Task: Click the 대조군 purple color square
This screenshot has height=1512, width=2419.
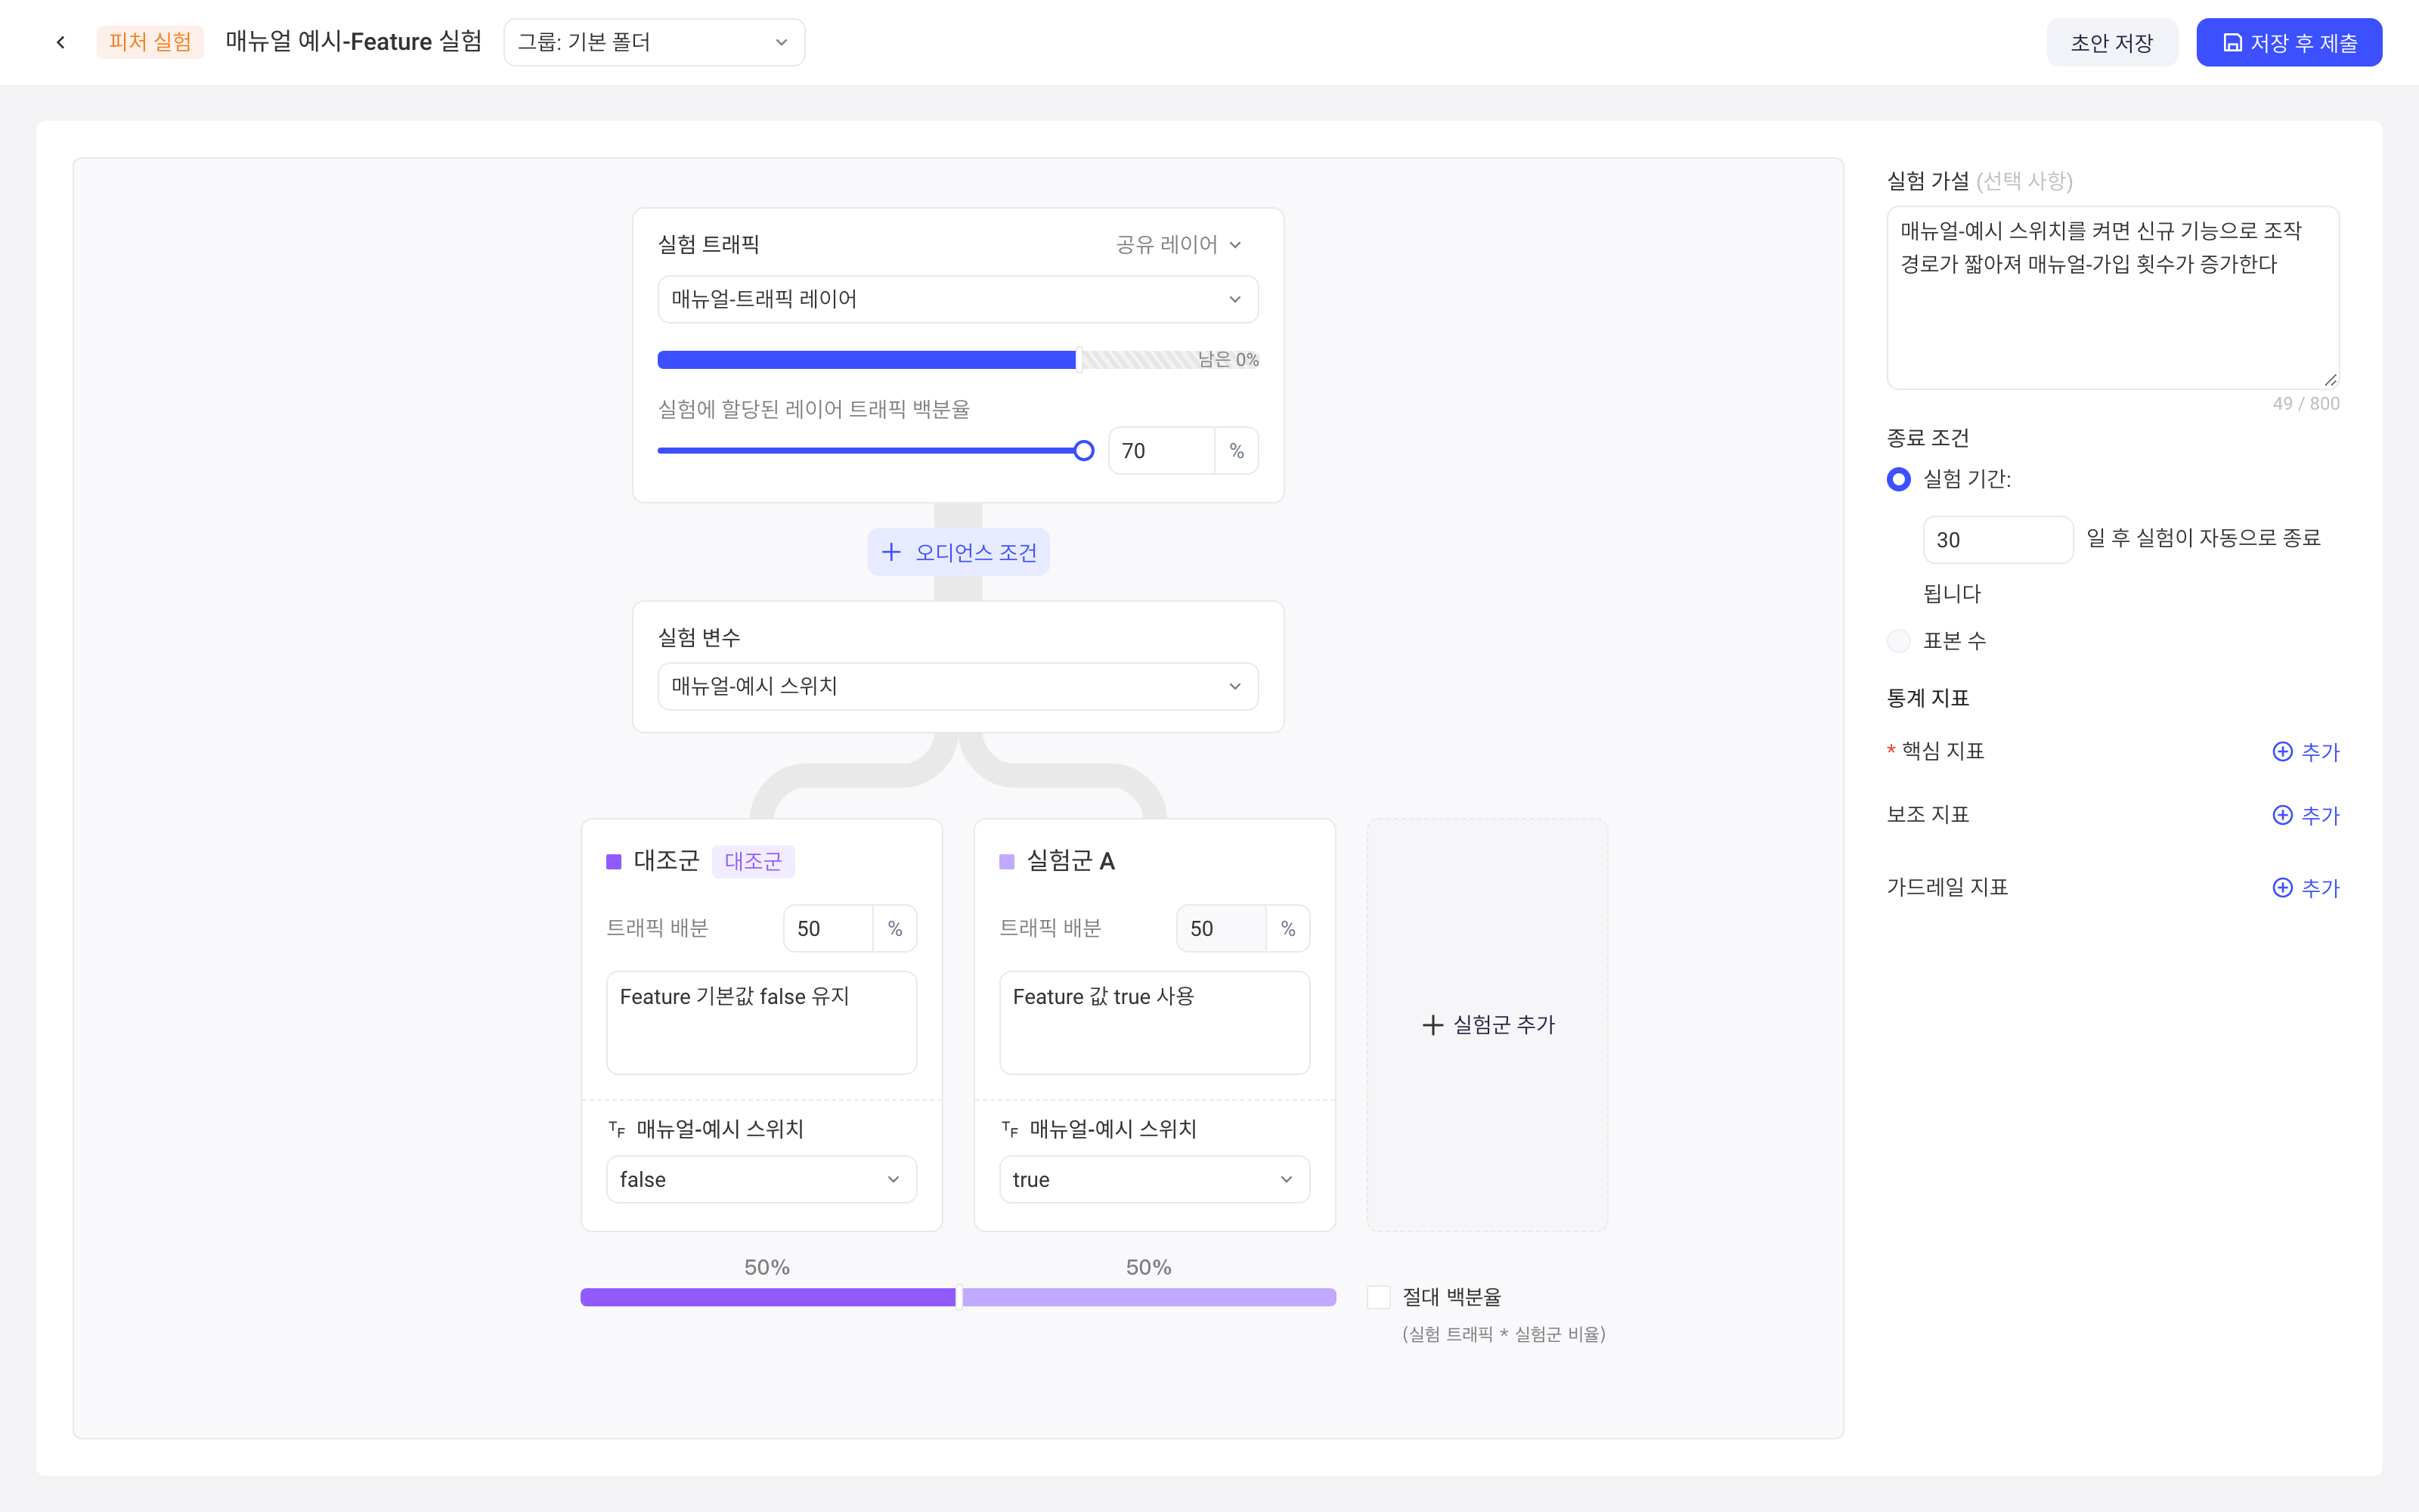Action: coord(614,861)
